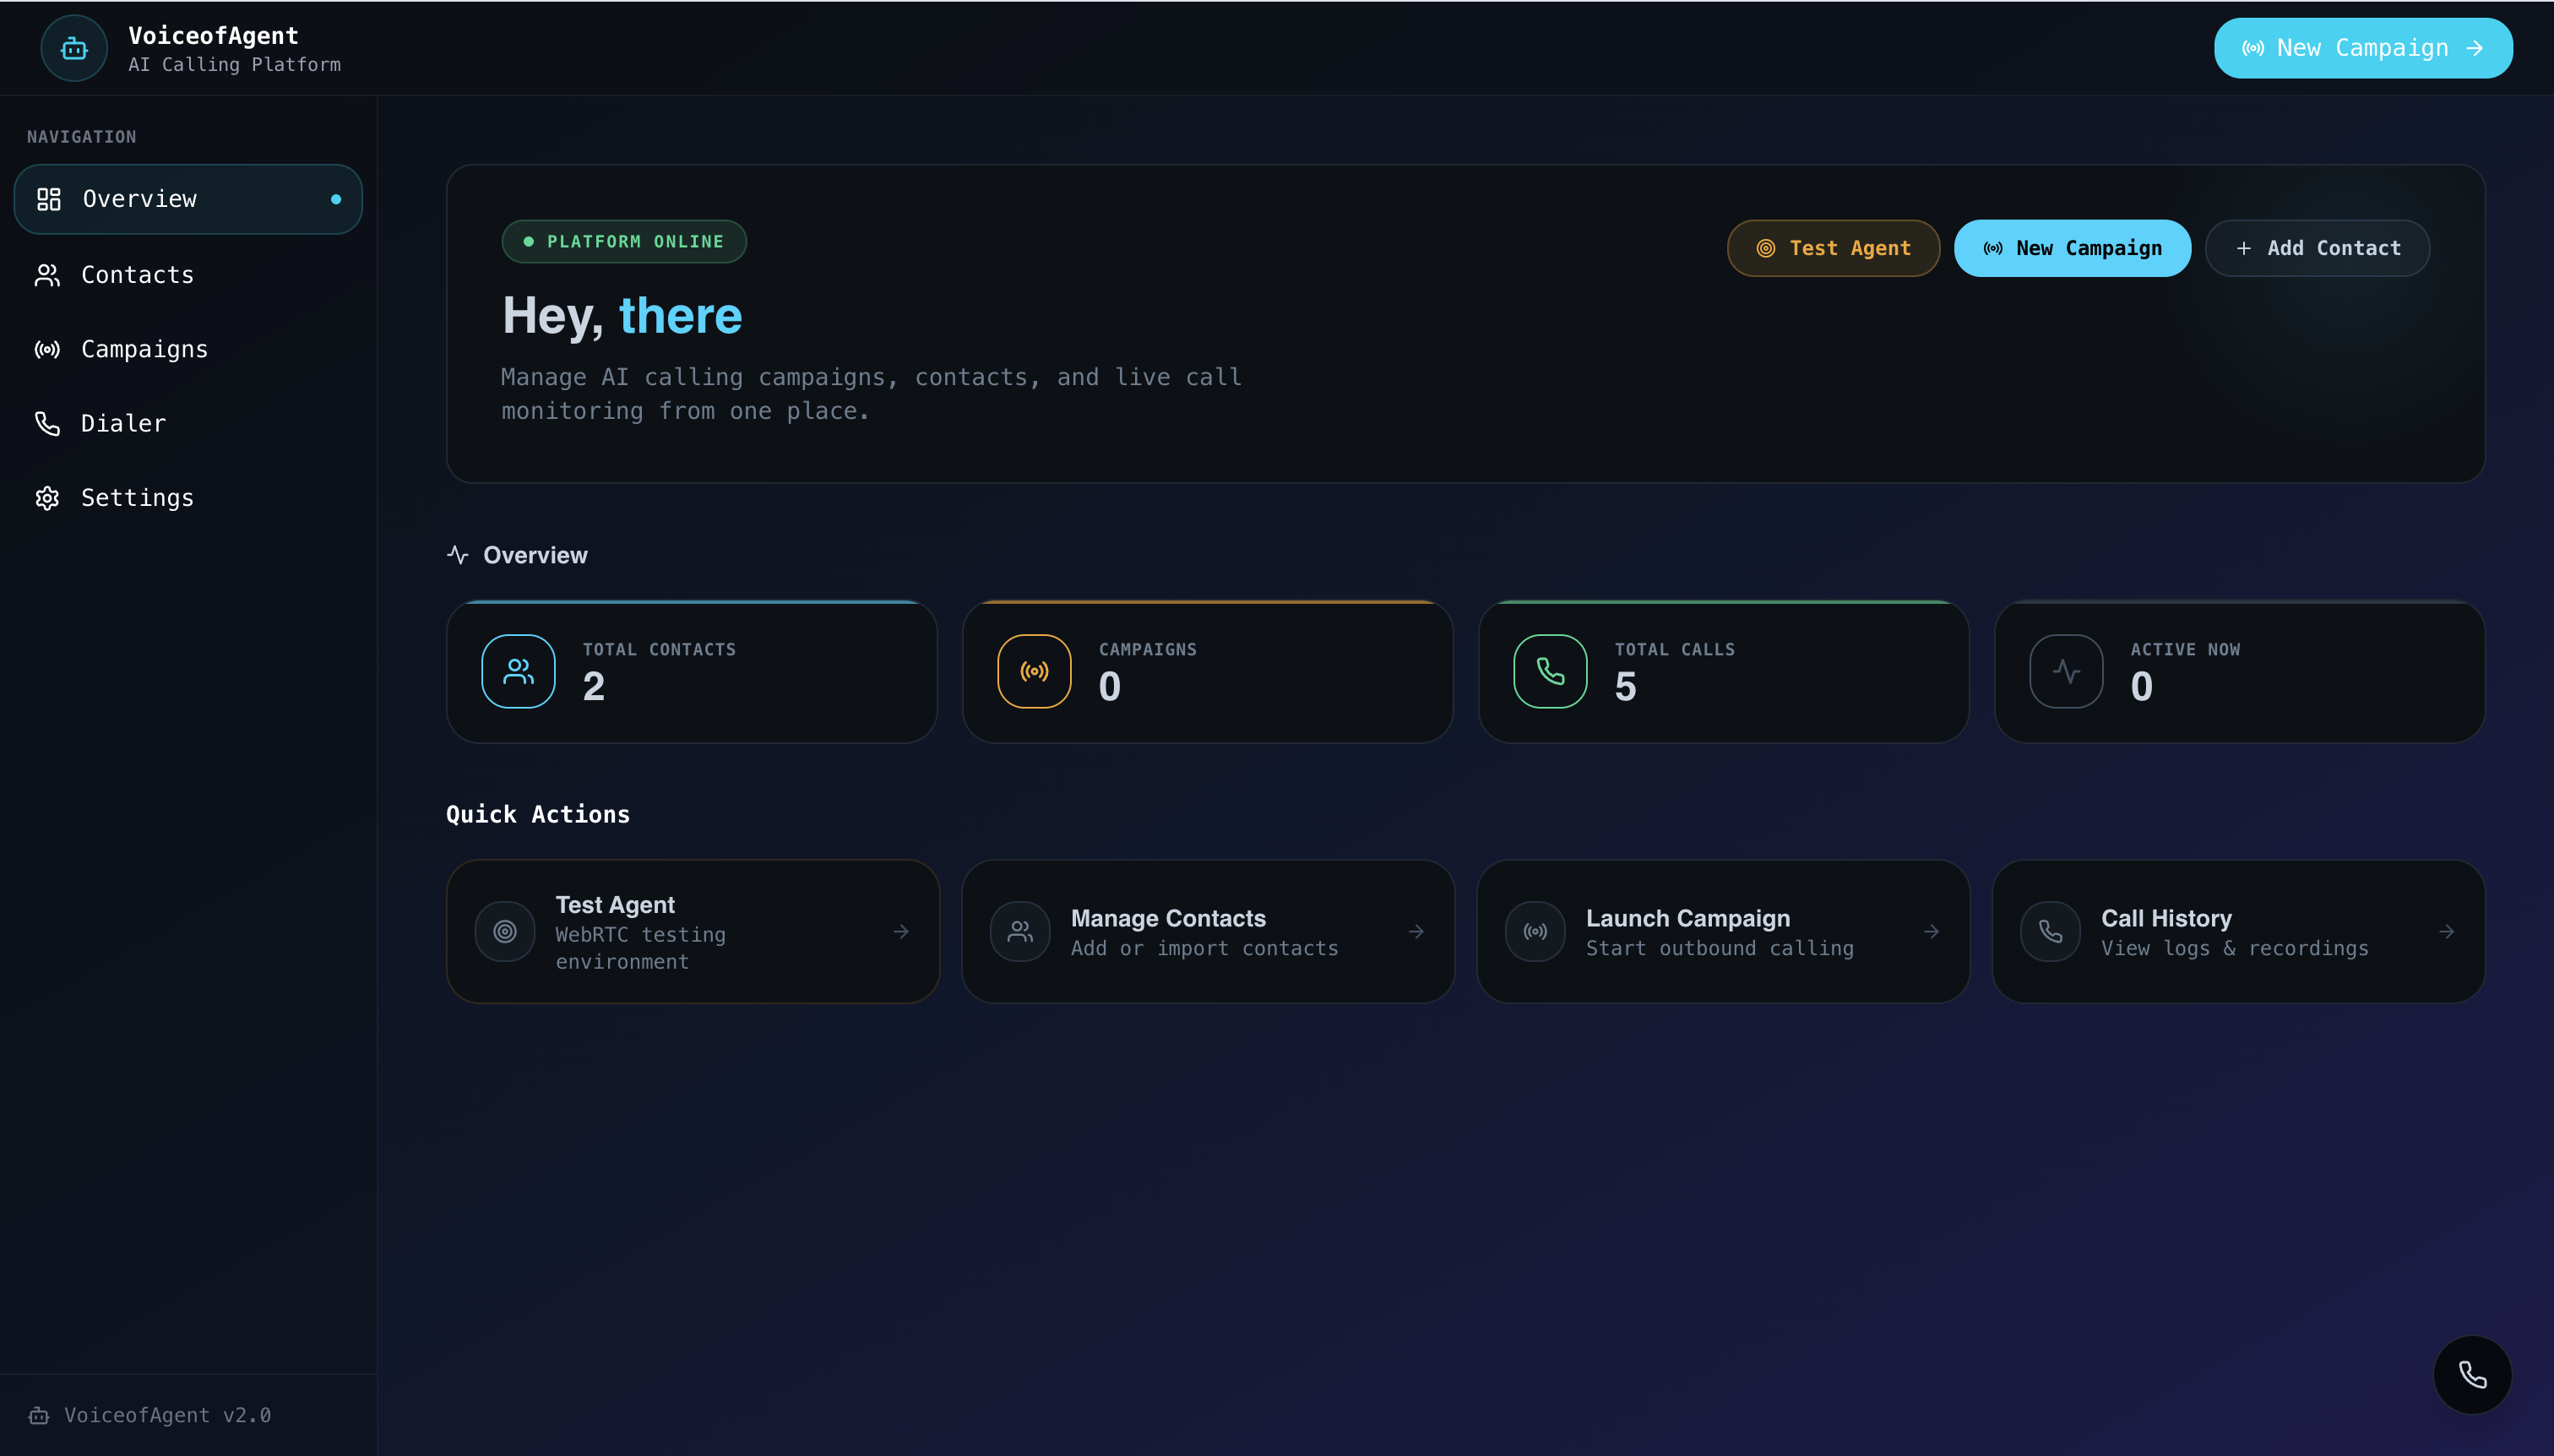Open the Overview navigation item

coord(188,199)
